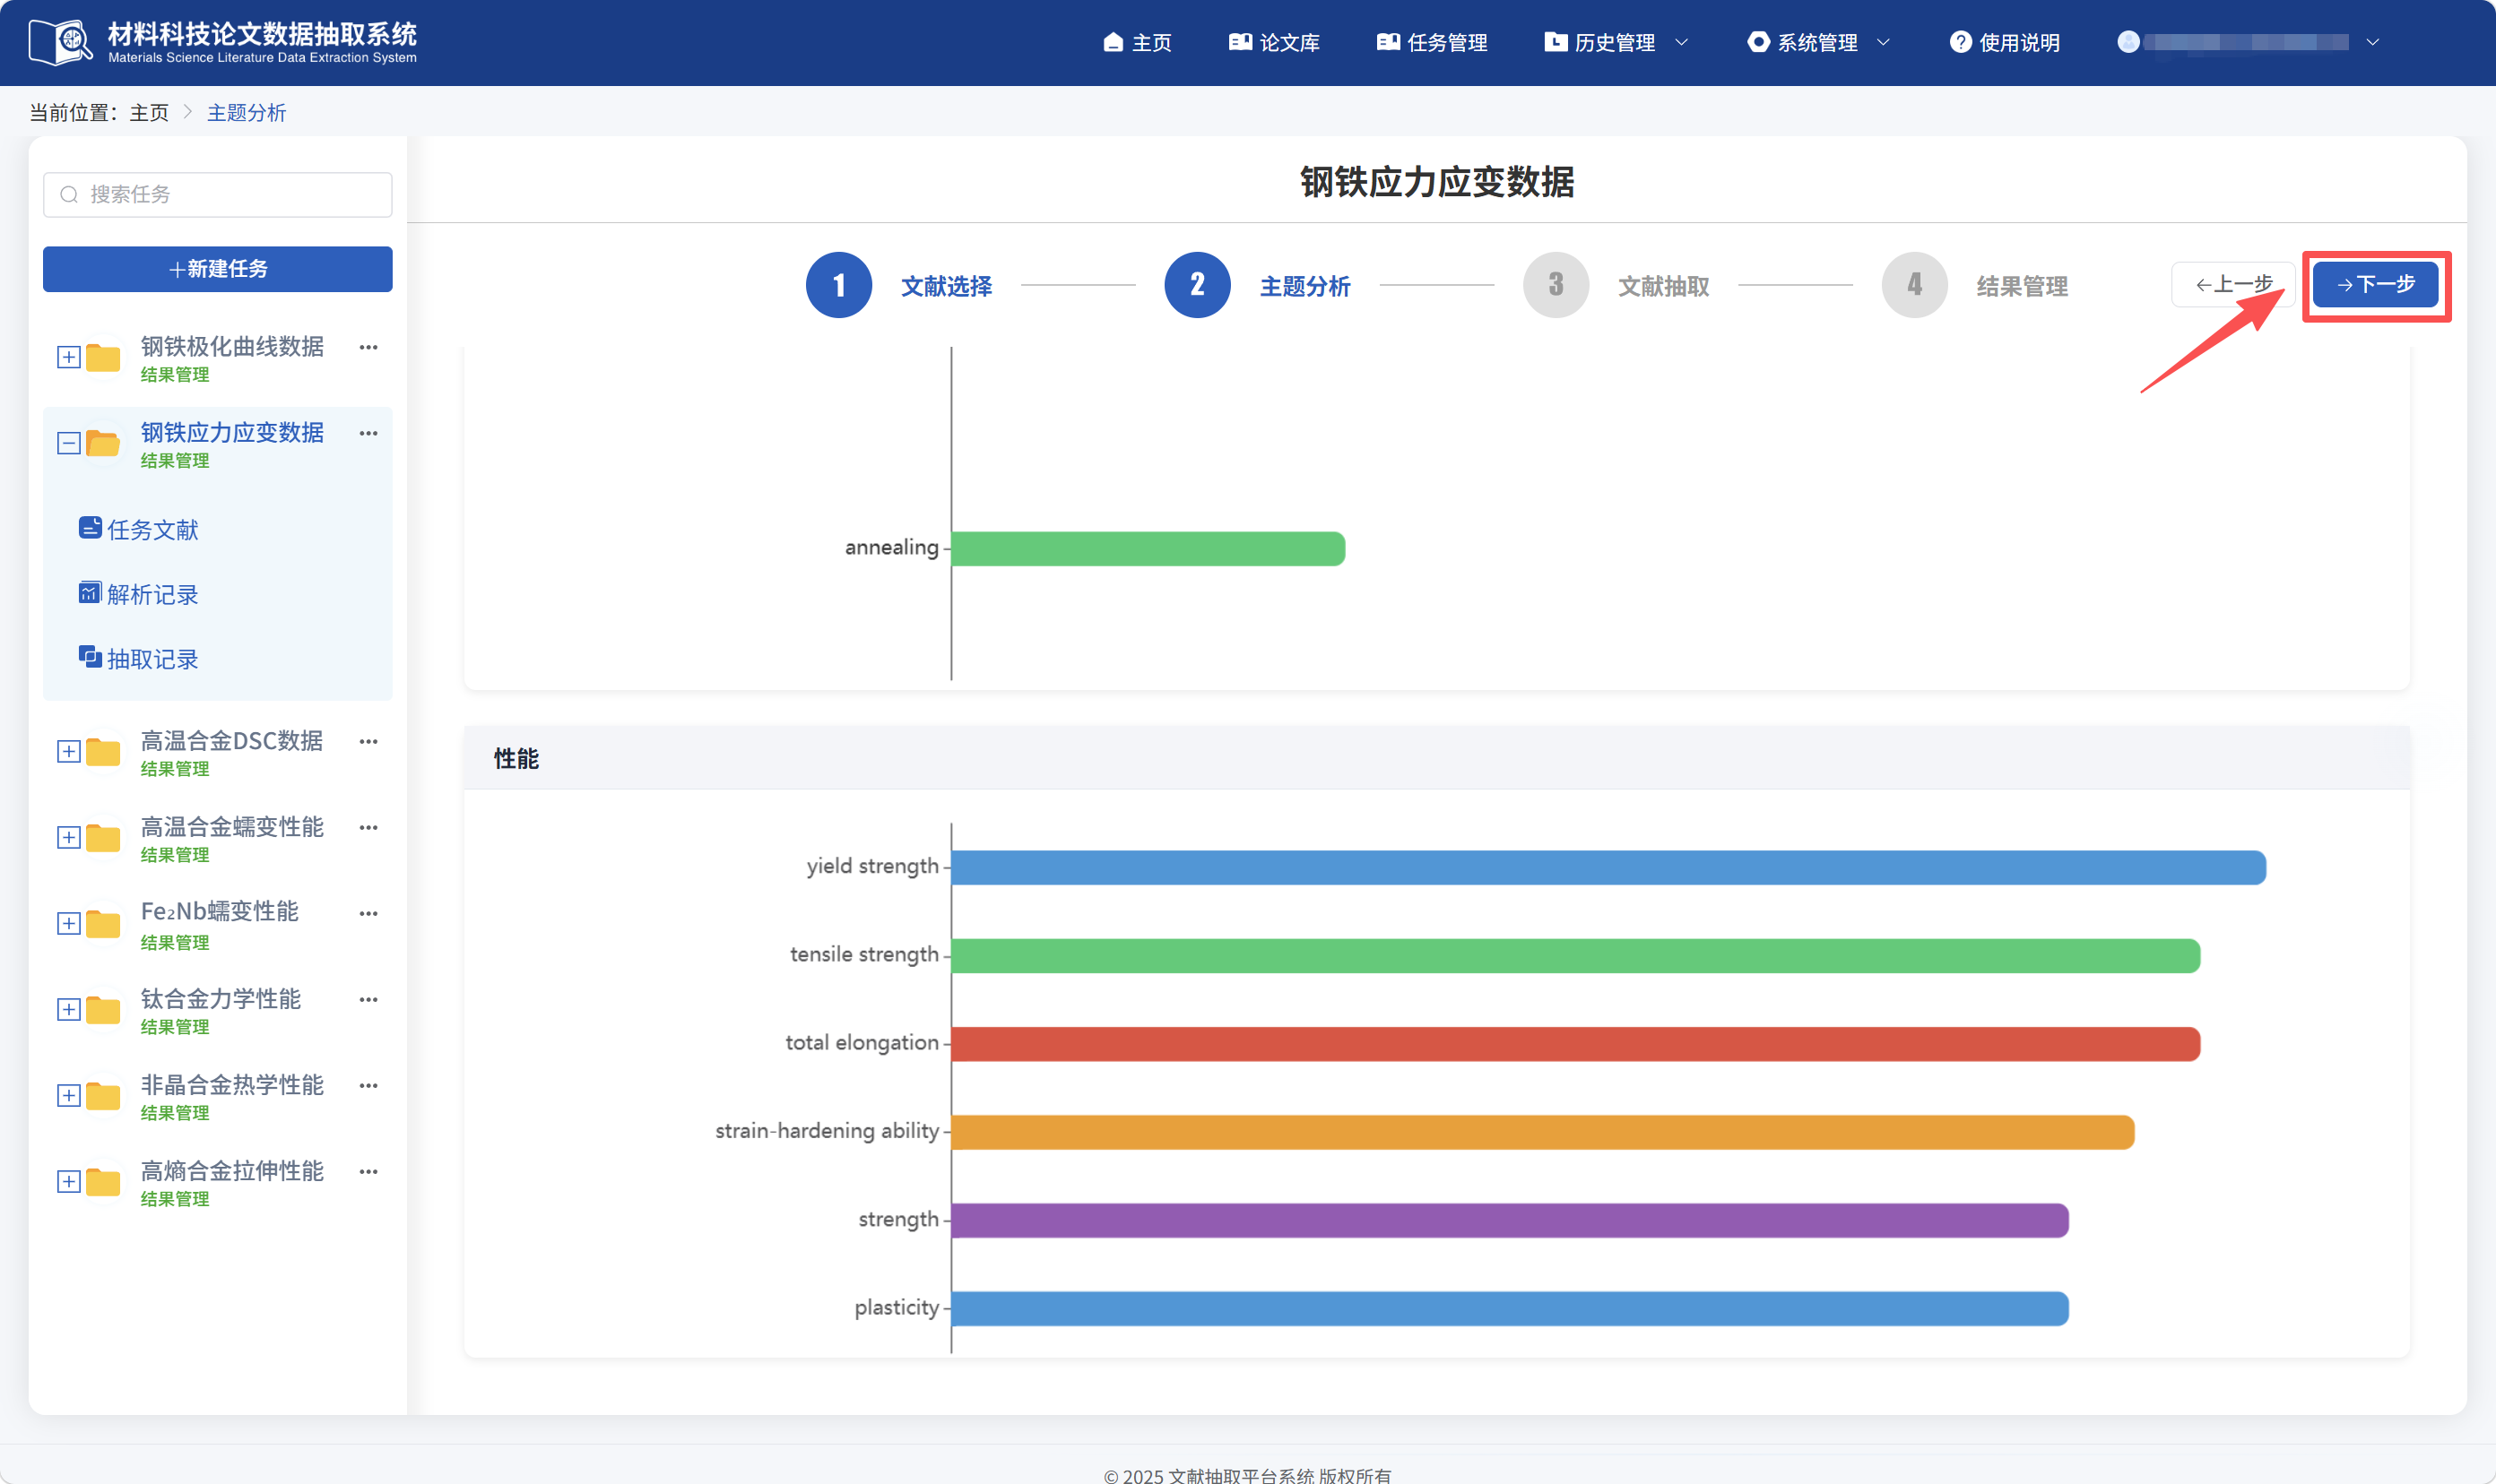The image size is (2496, 1484).
Task: Open the 历史管理 dropdown arrow
Action: 1682,42
